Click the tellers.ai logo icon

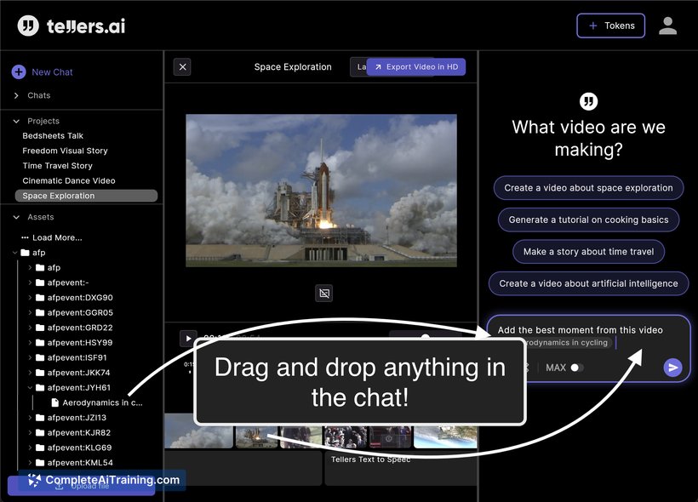pyautogui.click(x=28, y=26)
